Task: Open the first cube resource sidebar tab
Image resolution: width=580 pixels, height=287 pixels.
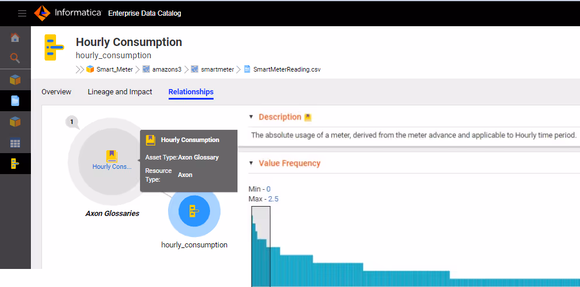Action: [15, 80]
